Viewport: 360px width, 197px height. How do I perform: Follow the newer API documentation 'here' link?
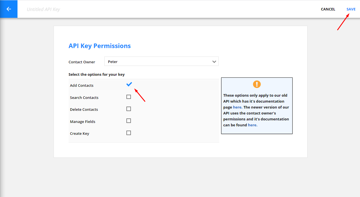(x=253, y=125)
